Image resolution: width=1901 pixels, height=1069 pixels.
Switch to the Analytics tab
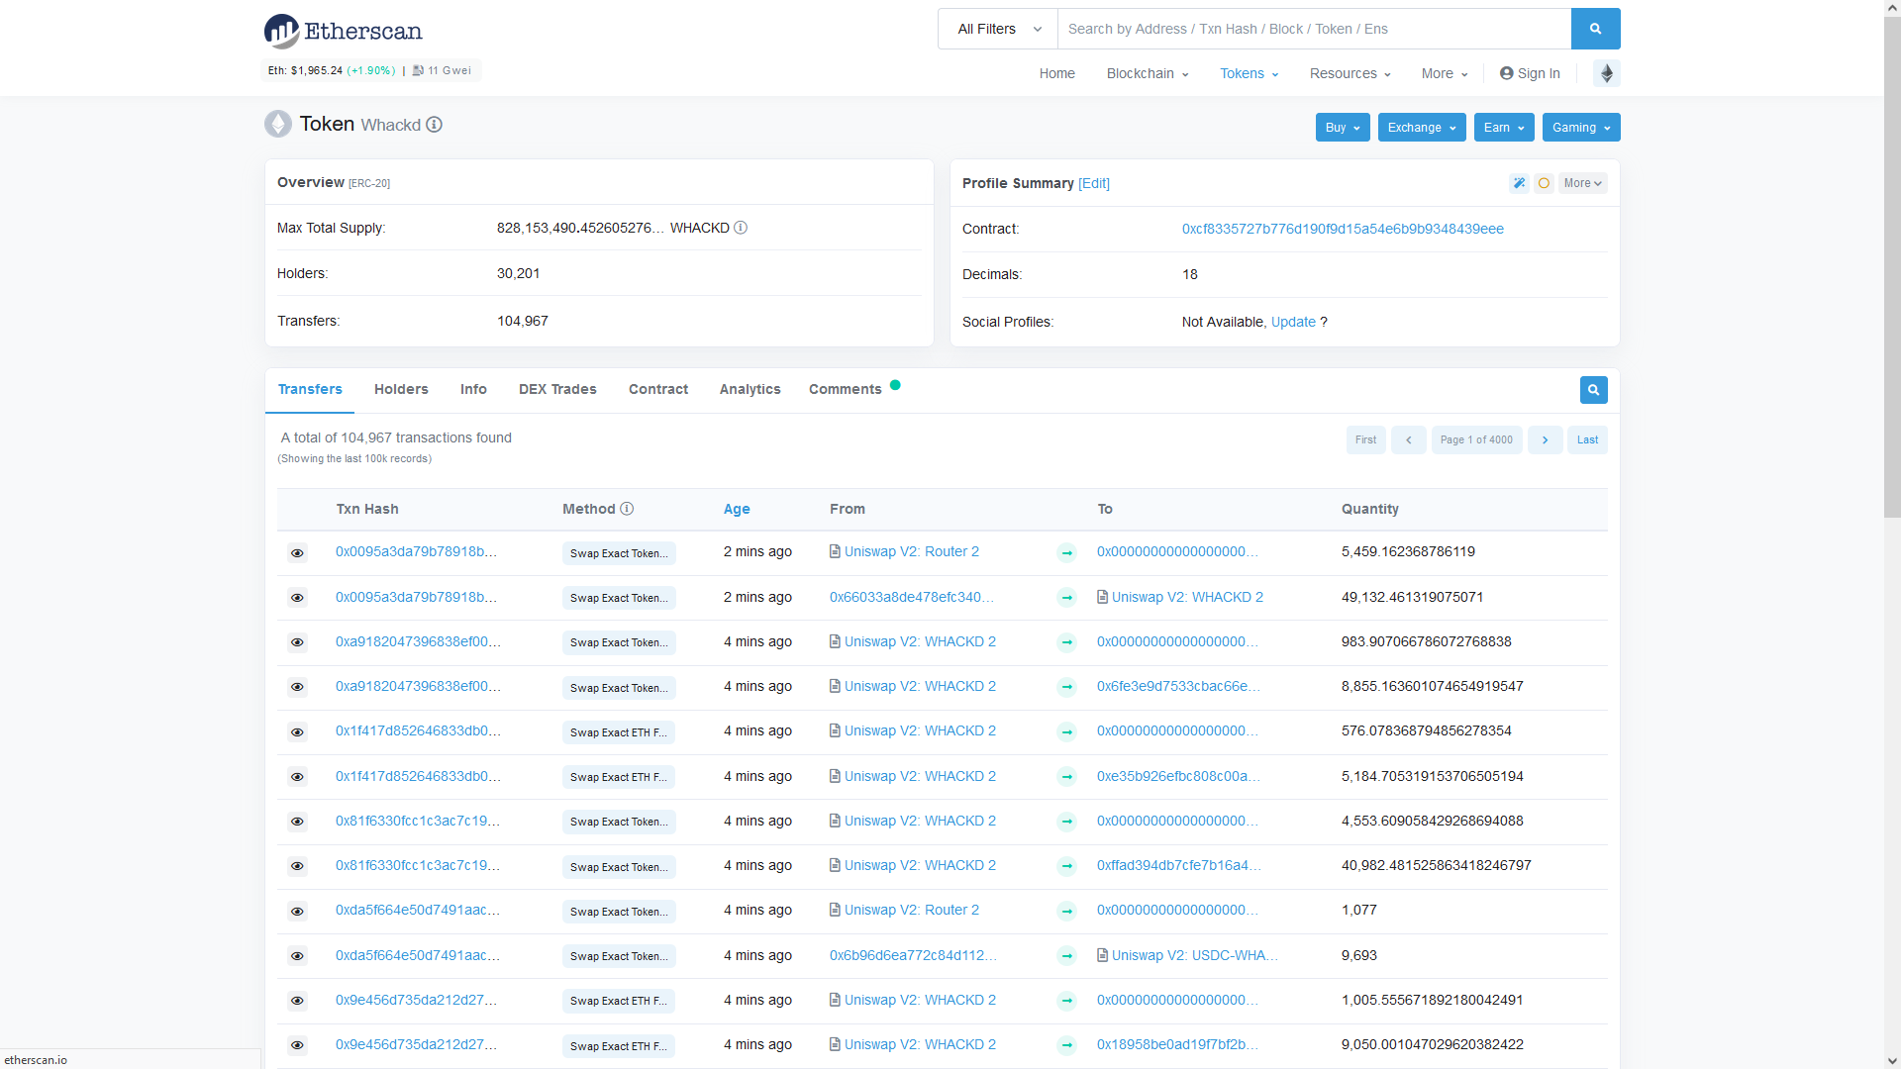click(x=750, y=389)
